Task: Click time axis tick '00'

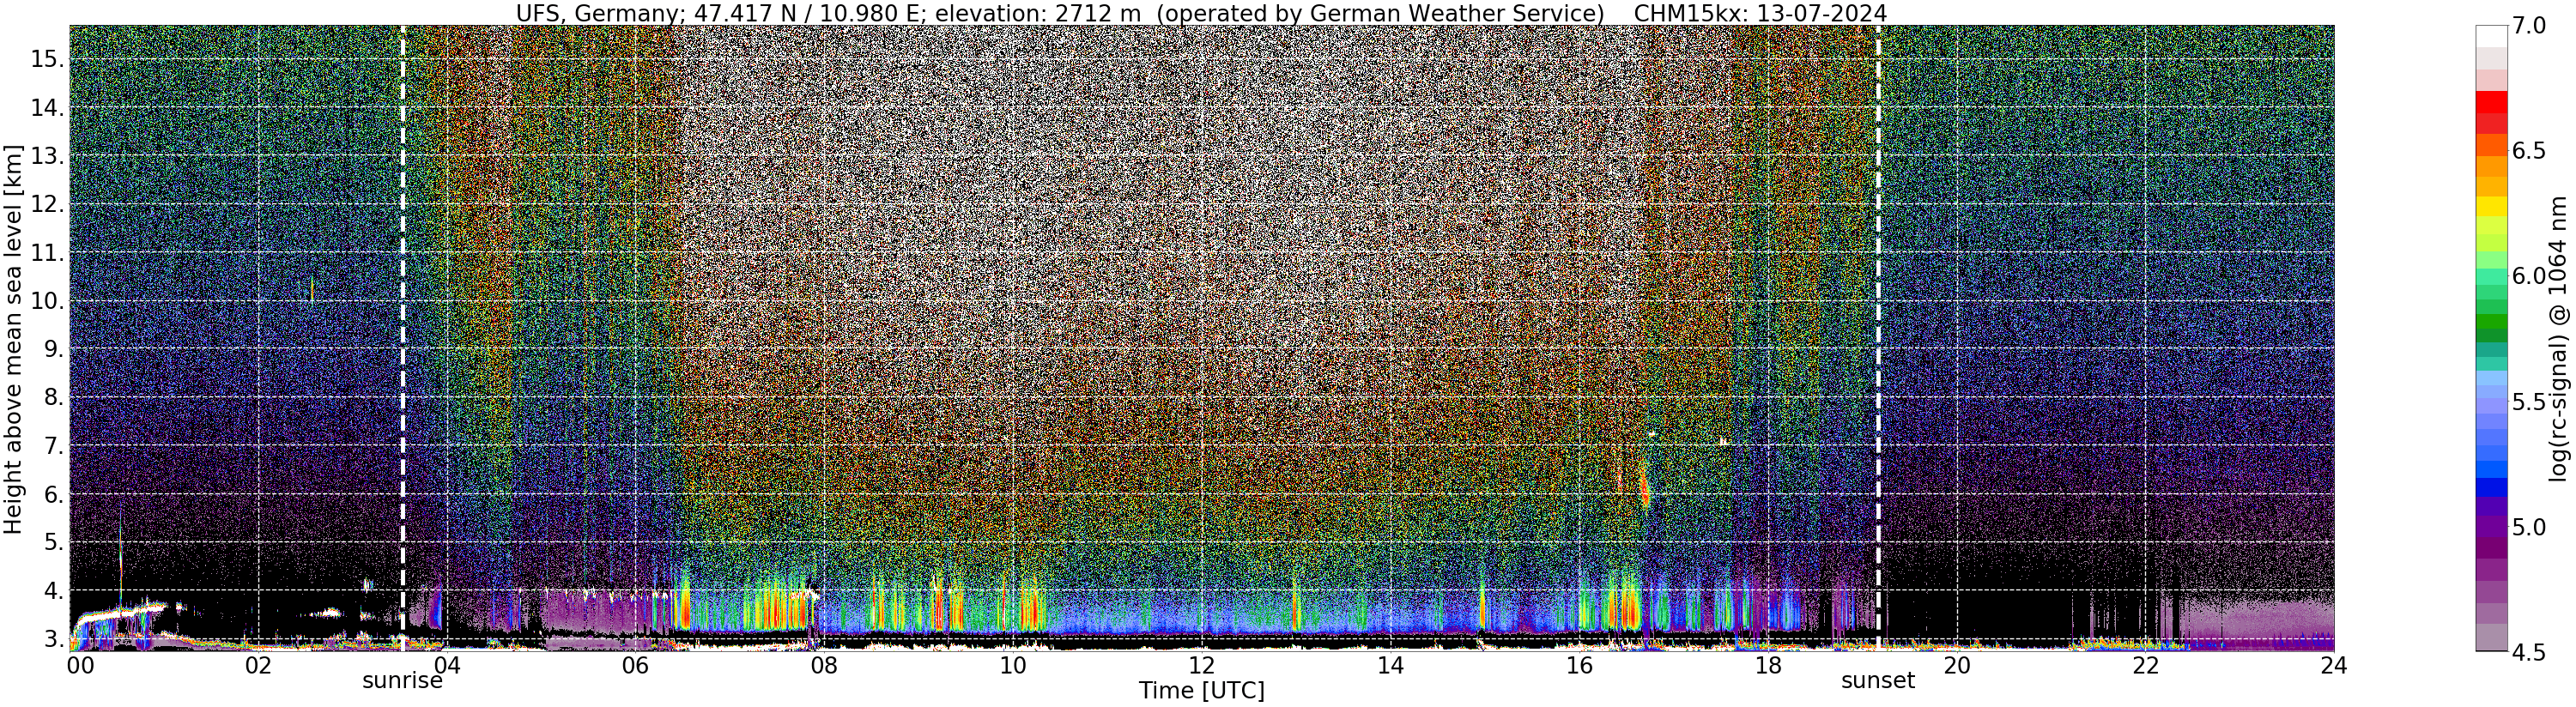Action: [79, 665]
